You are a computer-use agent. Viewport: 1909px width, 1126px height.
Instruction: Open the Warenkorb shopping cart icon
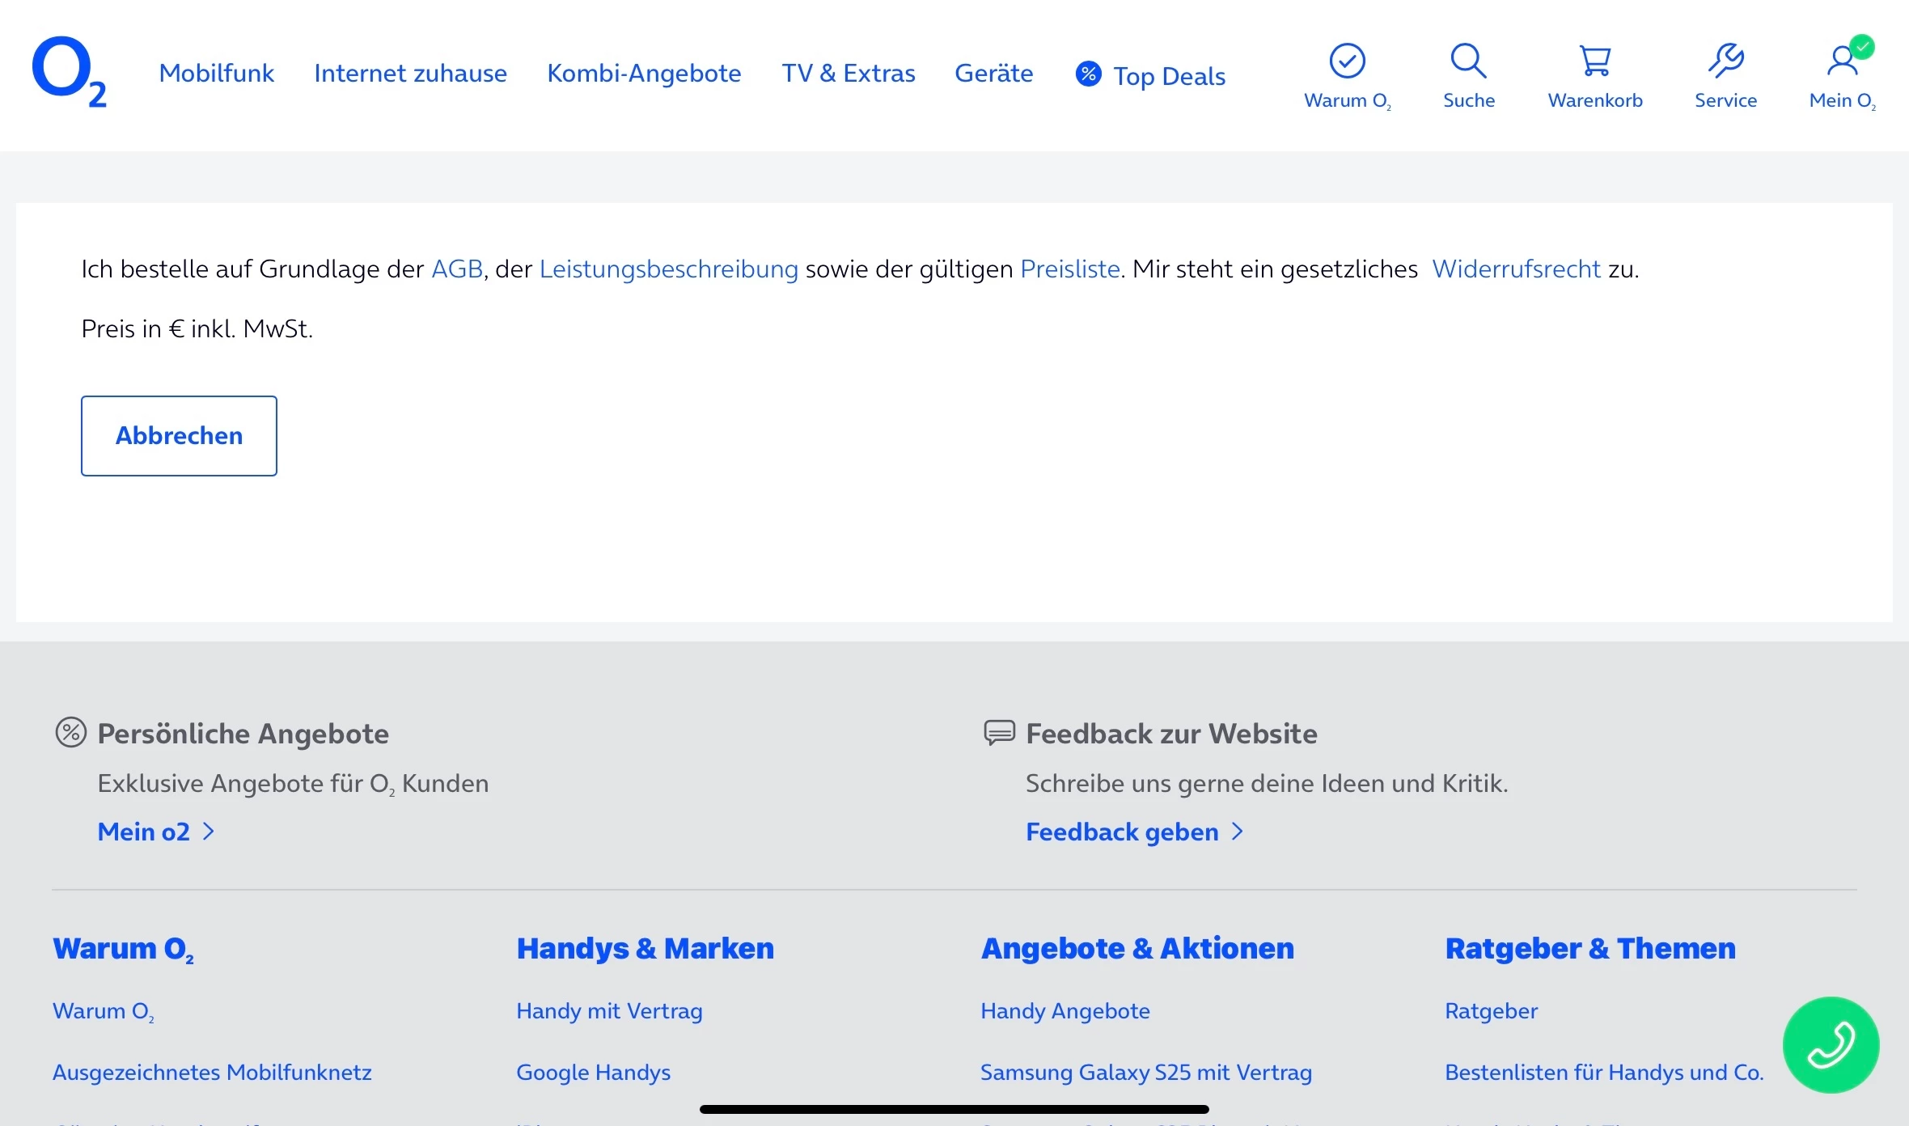pos(1594,61)
